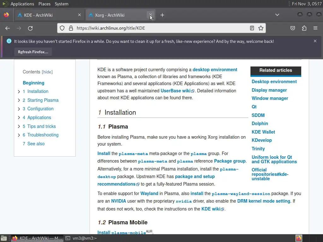Screen dimensions: 323x242
Task: Close the KDE - ArchWiki tab
Action: click(x=79, y=15)
